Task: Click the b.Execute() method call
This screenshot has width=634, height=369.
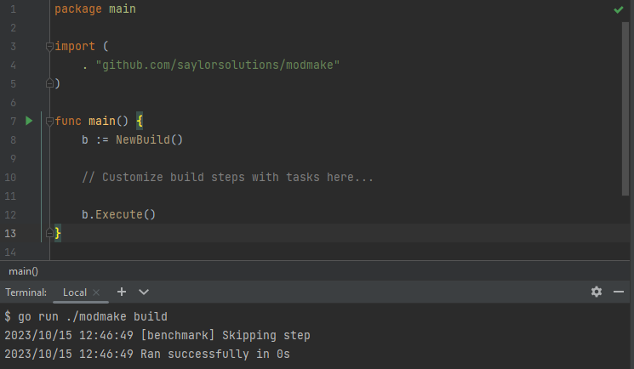Action: (118, 214)
